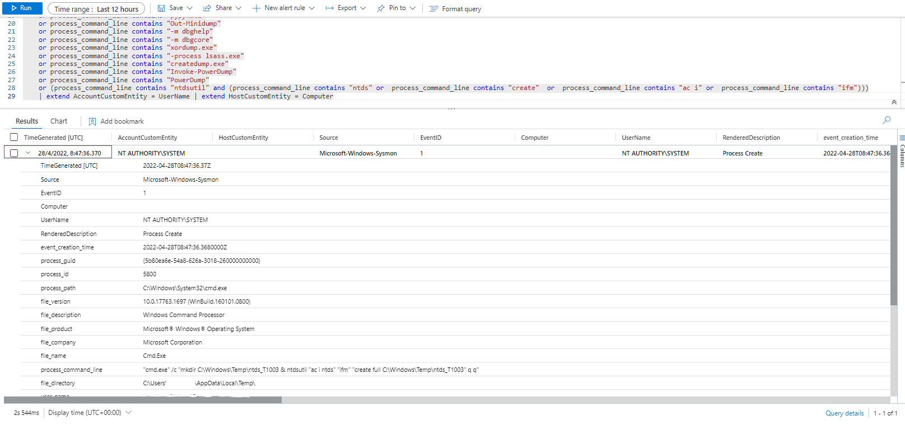Check the 28/4/2022 result row checkbox
Screen dimensions: 905x425
(14, 153)
